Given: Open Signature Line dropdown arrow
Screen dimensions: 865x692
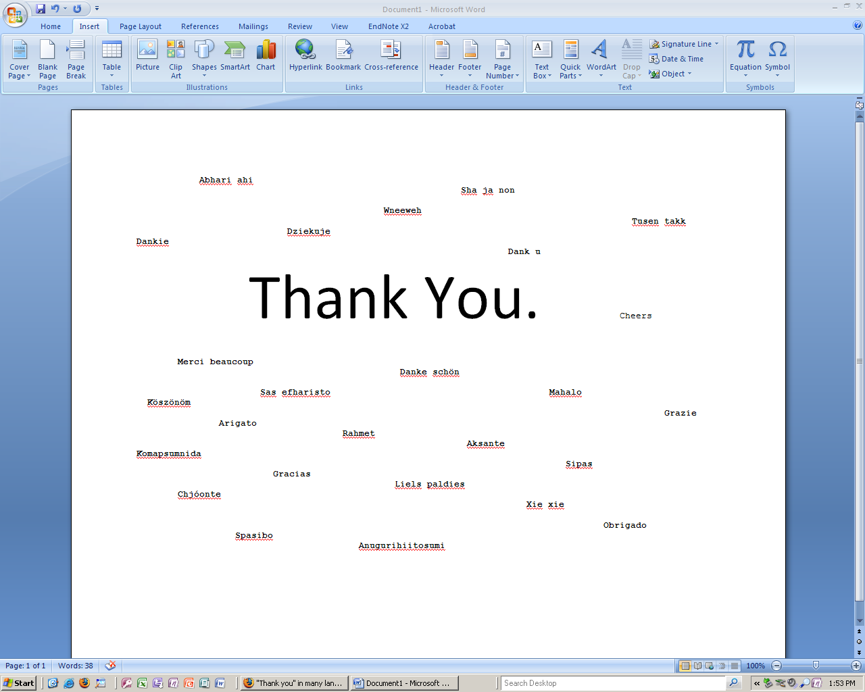Looking at the screenshot, I should [717, 44].
